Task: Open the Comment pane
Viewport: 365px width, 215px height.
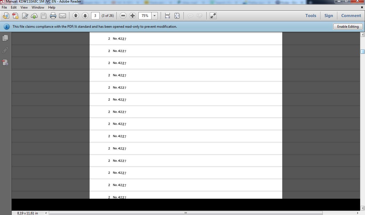Action: point(351,16)
